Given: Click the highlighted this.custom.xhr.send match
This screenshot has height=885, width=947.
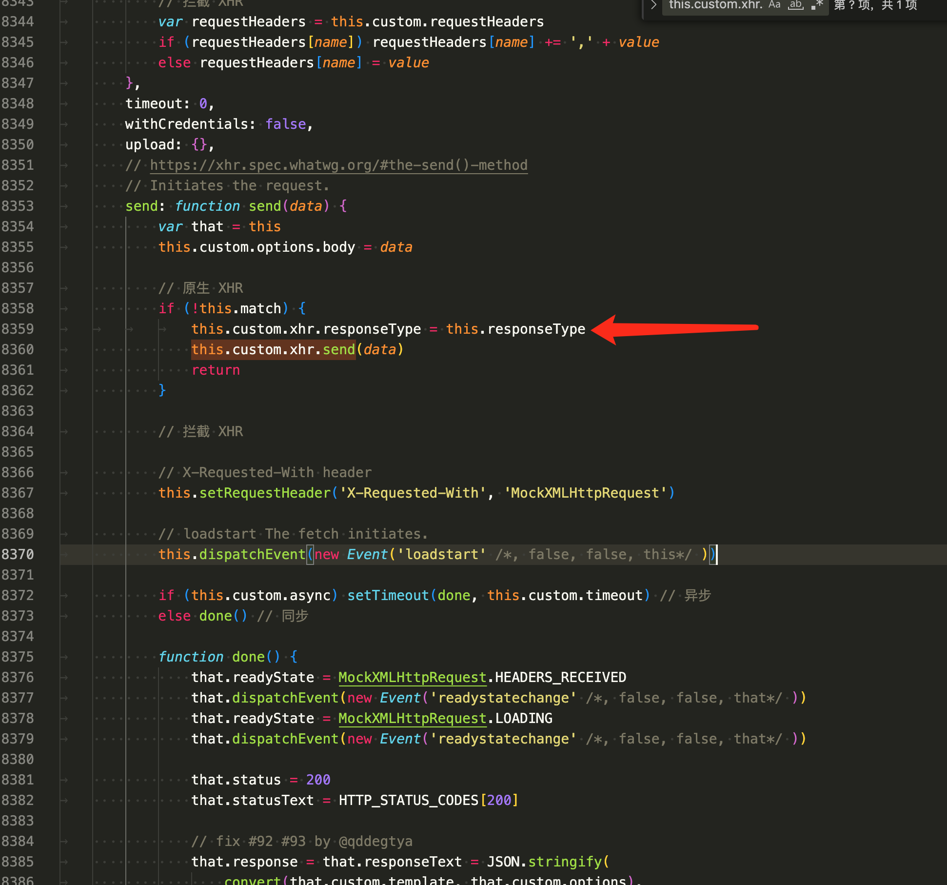Looking at the screenshot, I should (273, 349).
